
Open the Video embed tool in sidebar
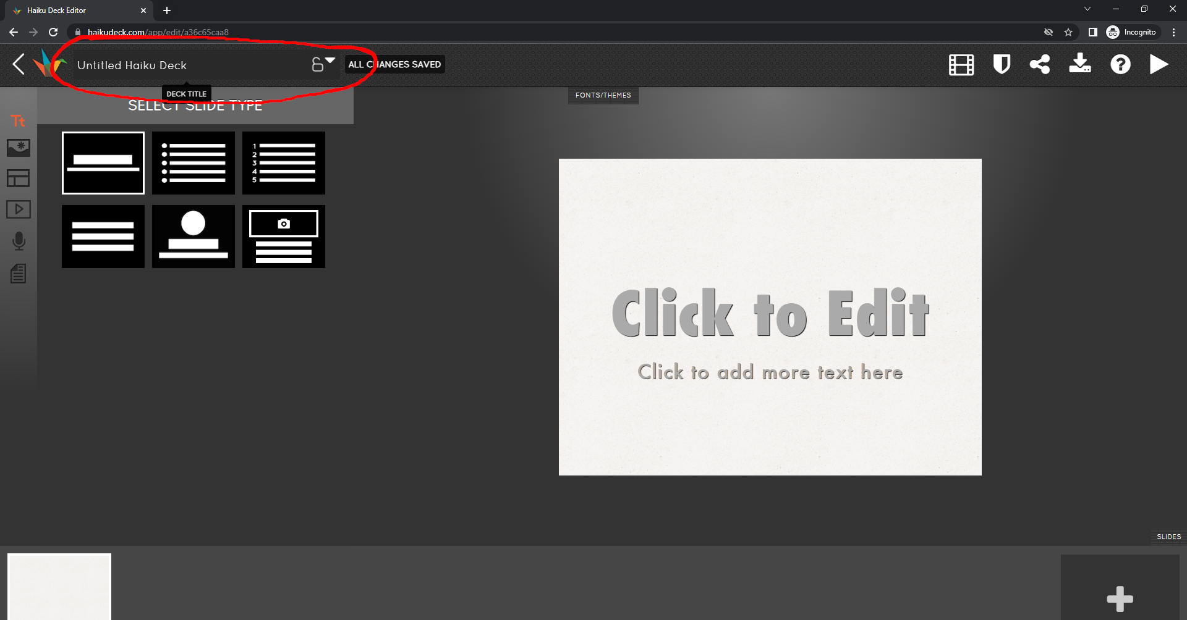19,209
